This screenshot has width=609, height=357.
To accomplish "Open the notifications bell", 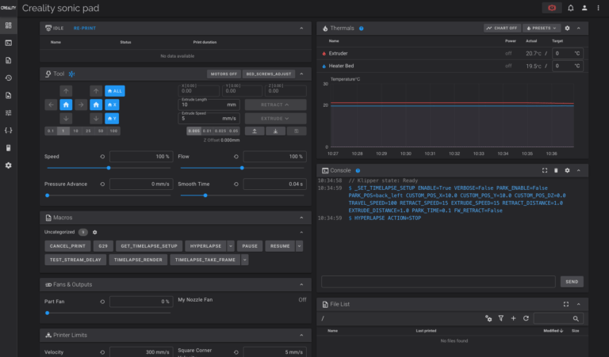I will tap(570, 8).
